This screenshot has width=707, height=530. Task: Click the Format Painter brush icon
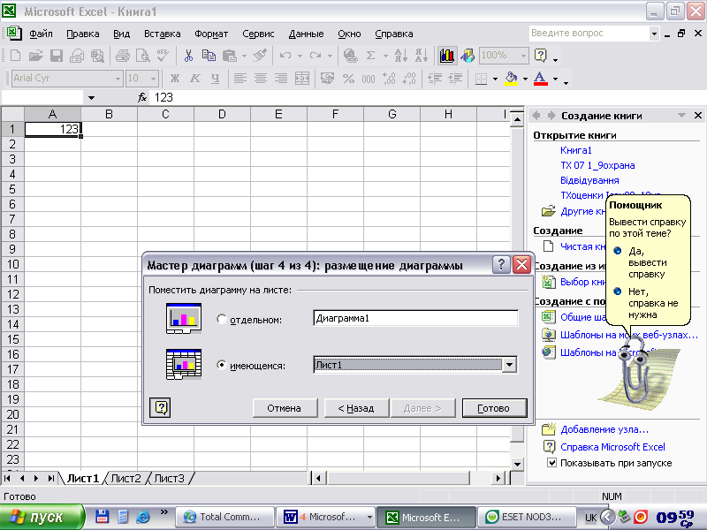tap(260, 56)
